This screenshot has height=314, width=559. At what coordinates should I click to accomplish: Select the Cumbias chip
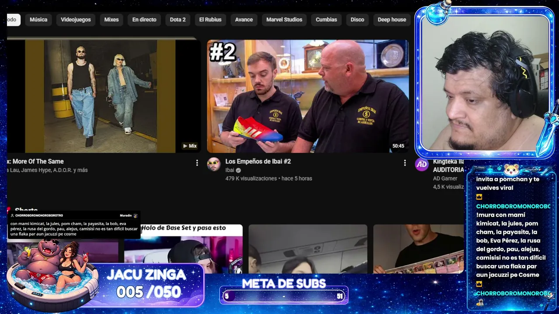pyautogui.click(x=326, y=20)
